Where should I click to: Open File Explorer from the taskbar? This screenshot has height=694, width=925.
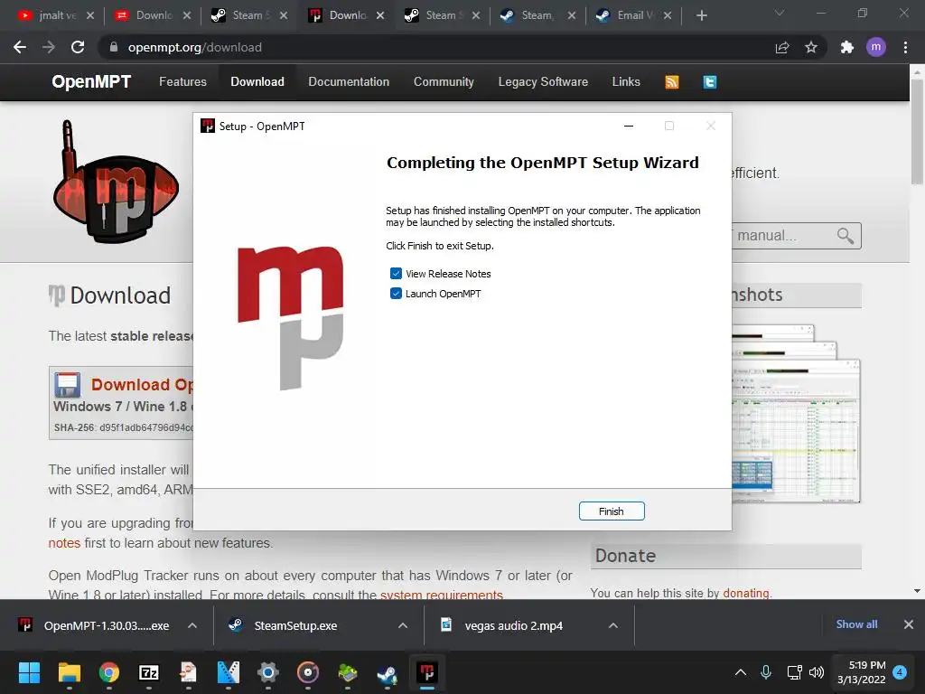[x=69, y=672]
